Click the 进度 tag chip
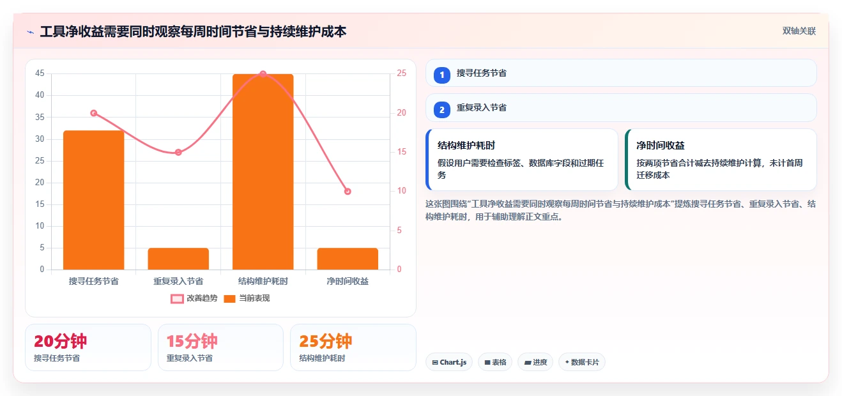This screenshot has height=396, width=842. click(535, 362)
